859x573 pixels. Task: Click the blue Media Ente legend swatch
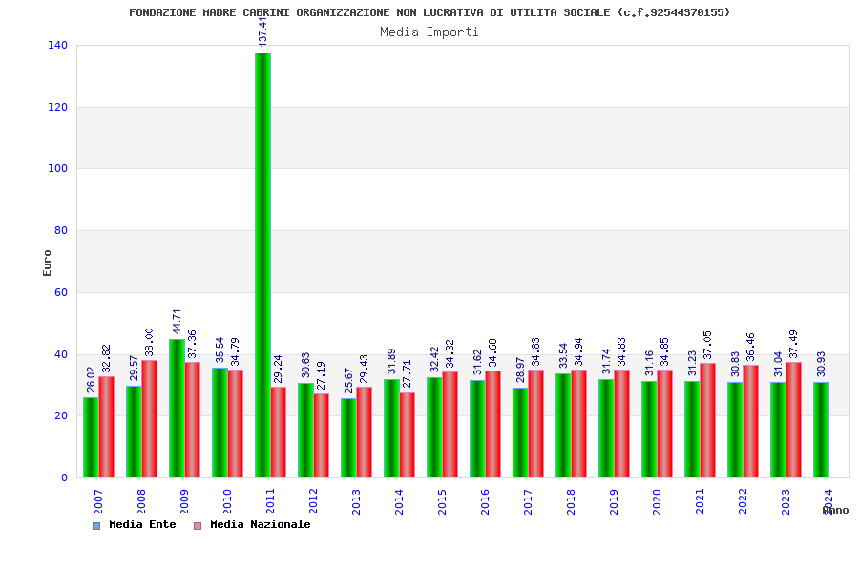point(96,526)
